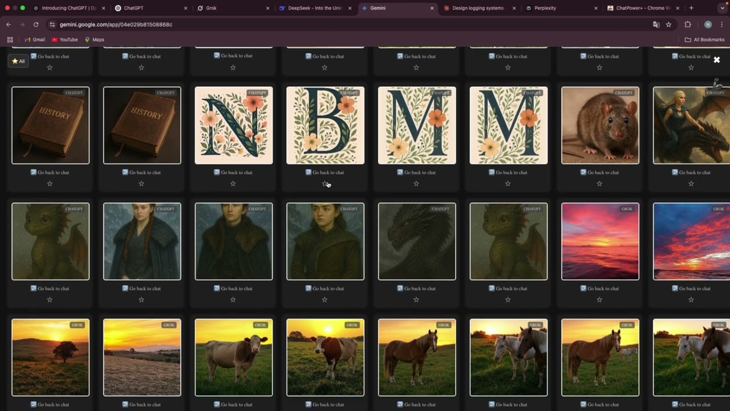This screenshot has height=411, width=730.
Task: Open the hazy field sunset thumbnail
Action: [142, 357]
